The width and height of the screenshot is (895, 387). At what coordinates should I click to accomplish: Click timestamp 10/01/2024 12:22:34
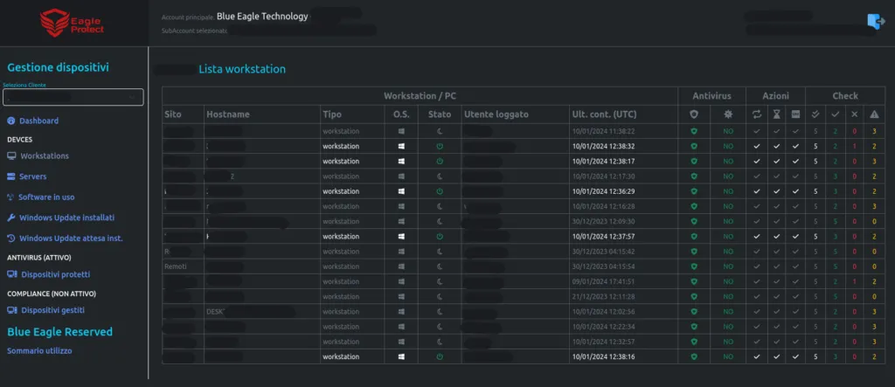603,327
